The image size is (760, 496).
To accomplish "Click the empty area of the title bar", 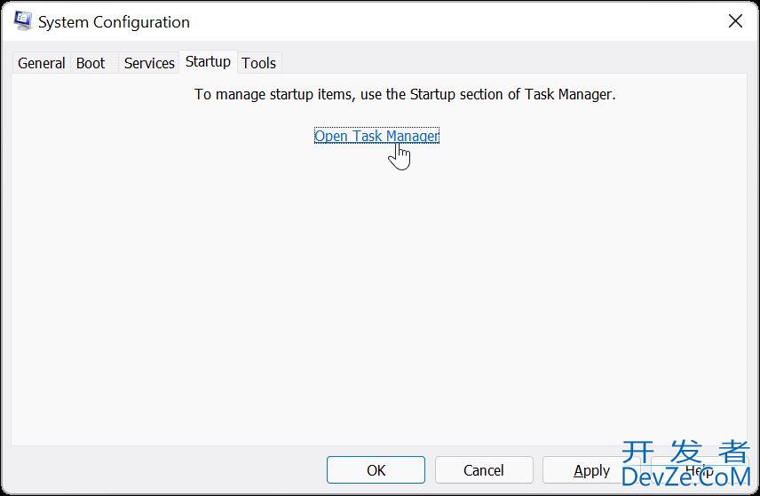I will pos(455,21).
